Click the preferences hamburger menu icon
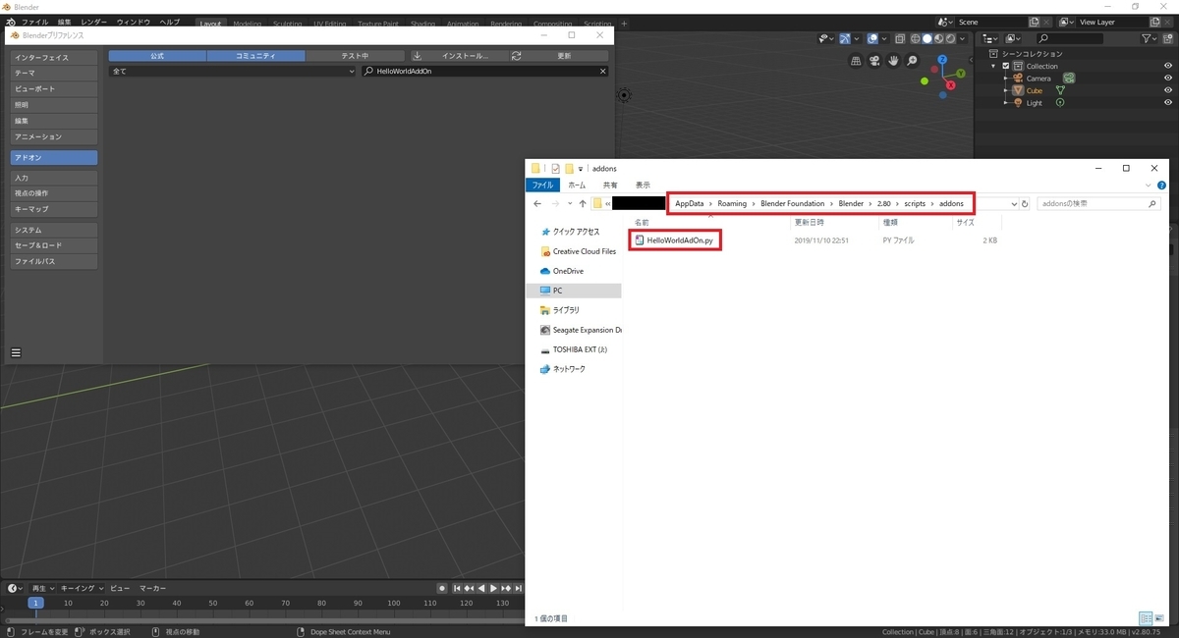Image resolution: width=1179 pixels, height=638 pixels. click(x=16, y=352)
